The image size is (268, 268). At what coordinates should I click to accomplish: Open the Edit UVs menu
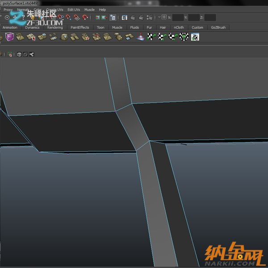pos(74,9)
